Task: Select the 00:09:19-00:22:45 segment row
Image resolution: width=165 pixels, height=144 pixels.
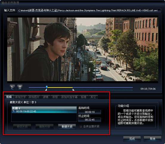Action: coord(44,111)
